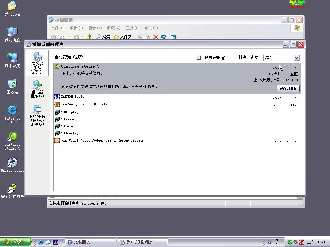The height and width of the screenshot is (247, 330).
Task: Click the Start button
Action: tap(15, 242)
